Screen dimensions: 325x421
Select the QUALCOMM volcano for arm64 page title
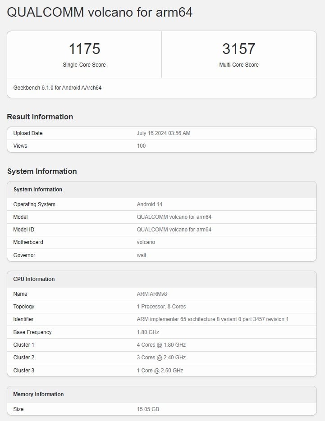tap(100, 12)
